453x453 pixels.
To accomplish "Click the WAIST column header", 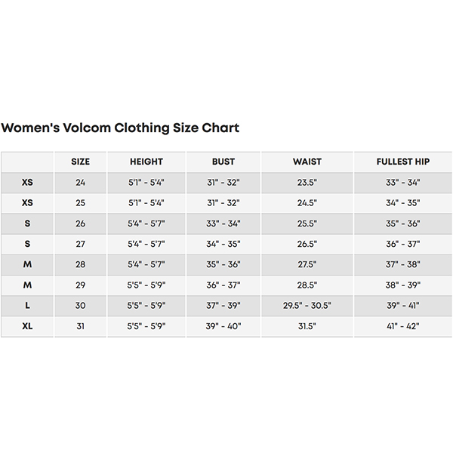I will pos(307,162).
